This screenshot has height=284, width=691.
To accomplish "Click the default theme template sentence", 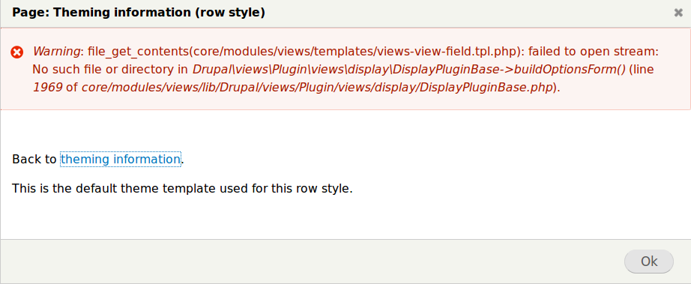I will click(182, 189).
